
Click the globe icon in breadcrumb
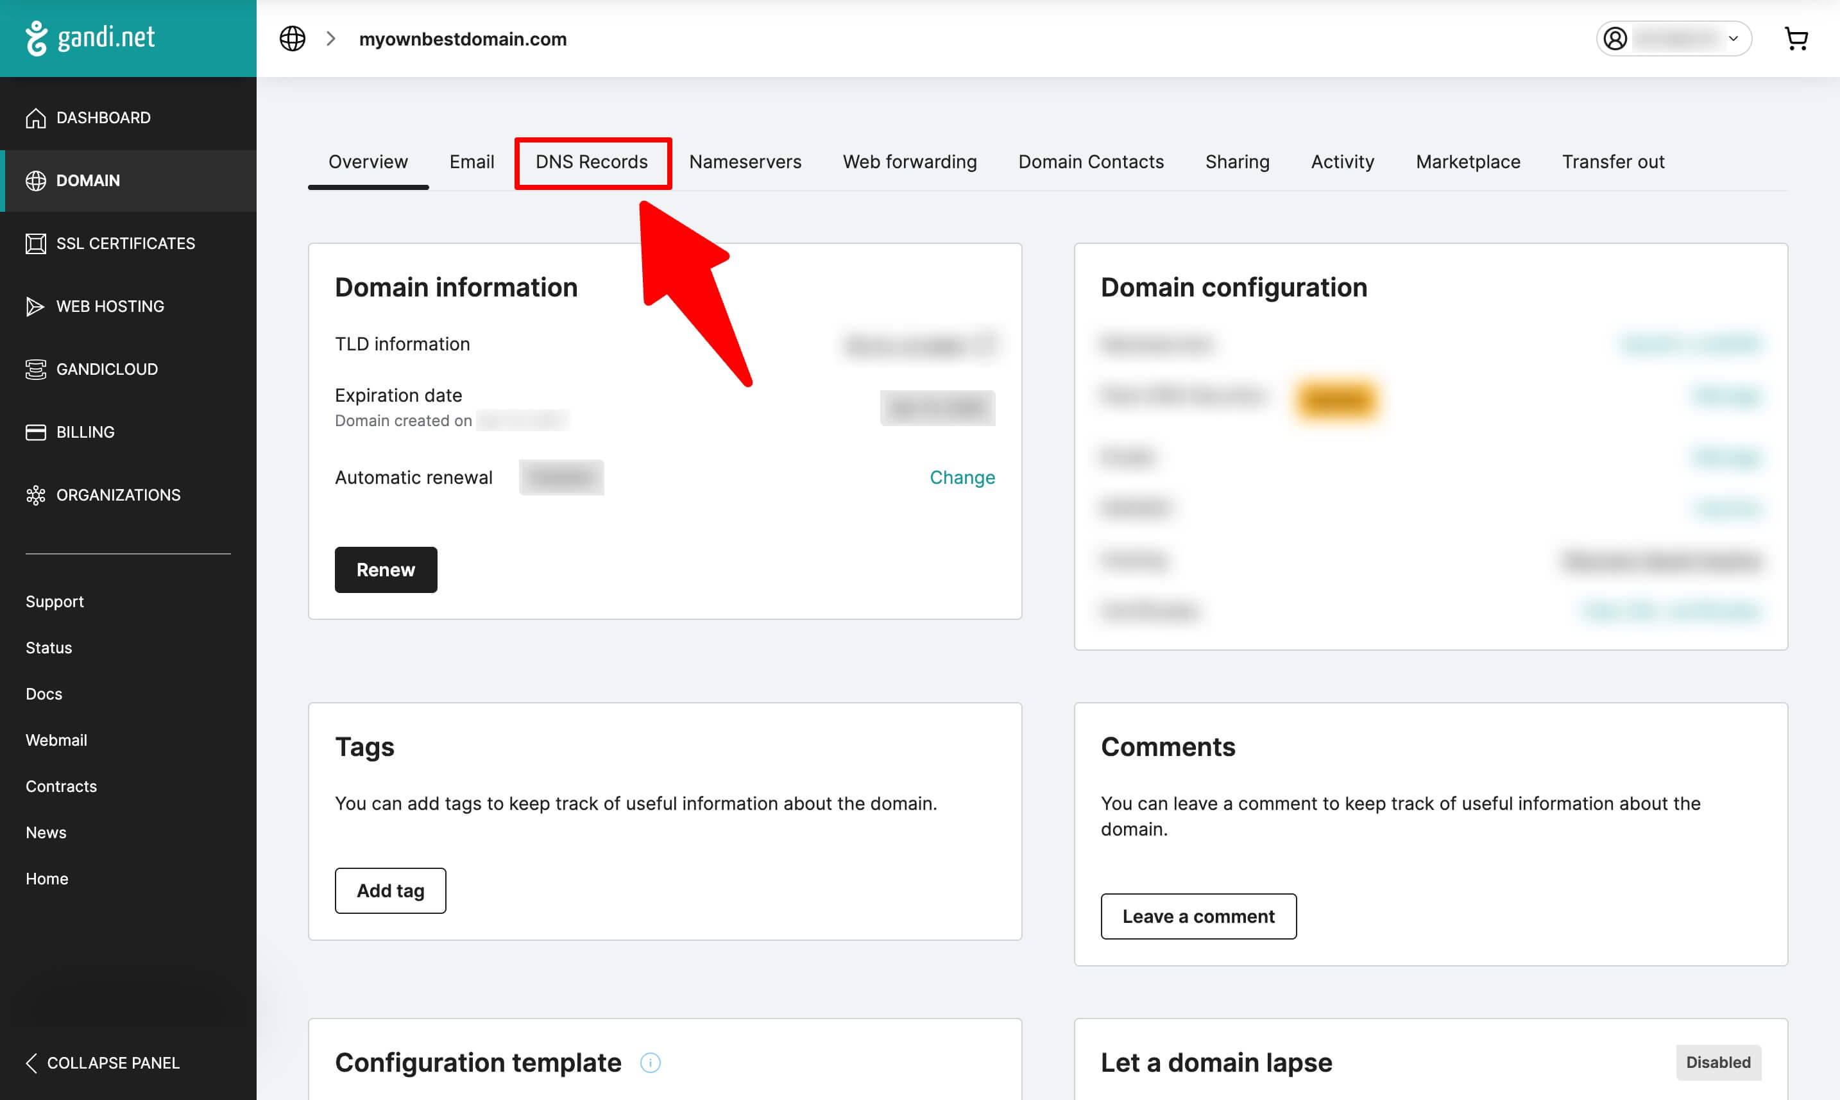pos(292,39)
